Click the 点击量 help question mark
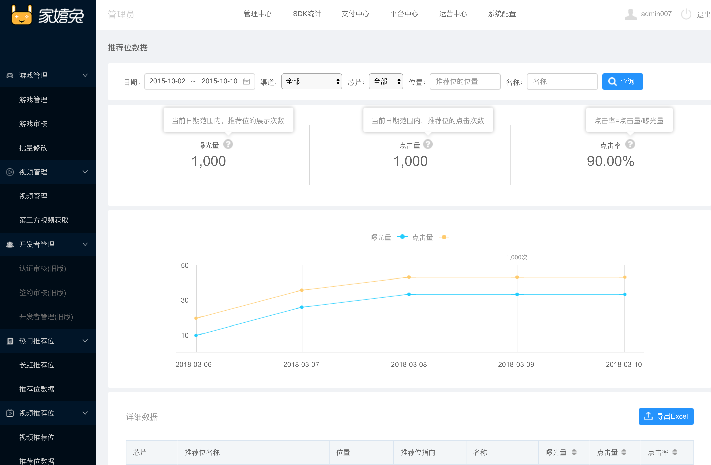 tap(428, 145)
